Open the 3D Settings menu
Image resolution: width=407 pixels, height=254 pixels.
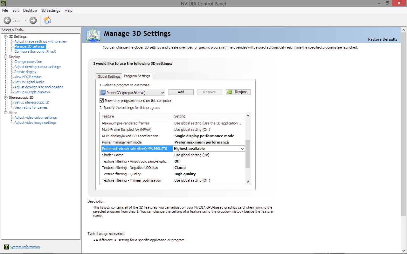pos(51,10)
